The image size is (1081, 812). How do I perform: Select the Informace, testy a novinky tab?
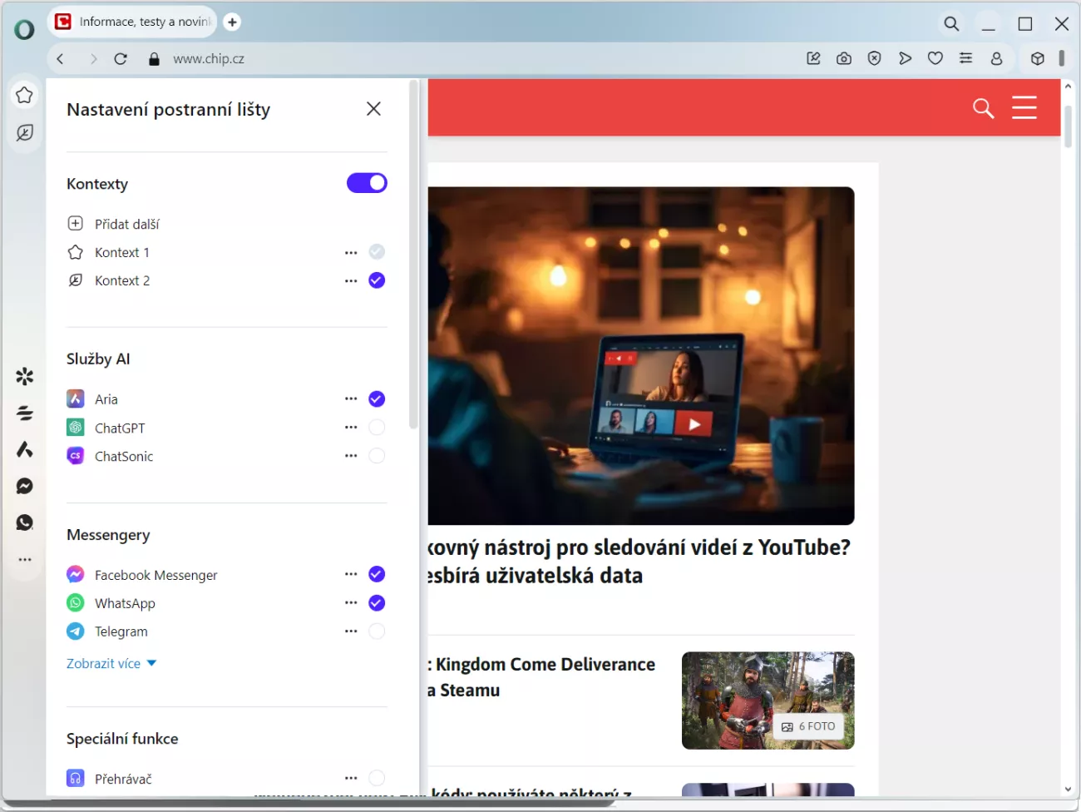click(133, 22)
